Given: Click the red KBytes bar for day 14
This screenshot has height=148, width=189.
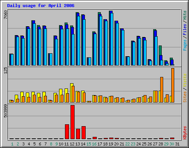Looking at the screenshot, I should coord(83,133).
